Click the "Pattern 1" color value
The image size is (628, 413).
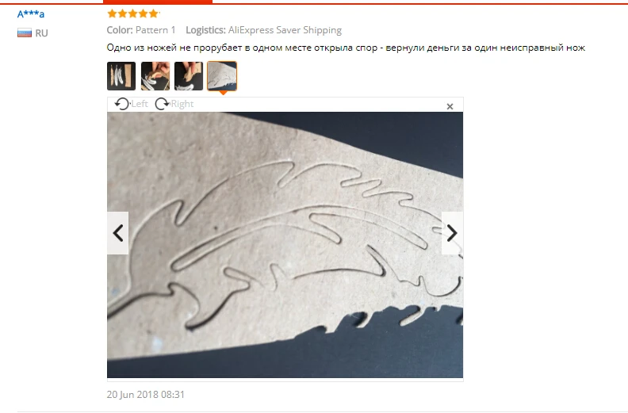[x=155, y=30]
